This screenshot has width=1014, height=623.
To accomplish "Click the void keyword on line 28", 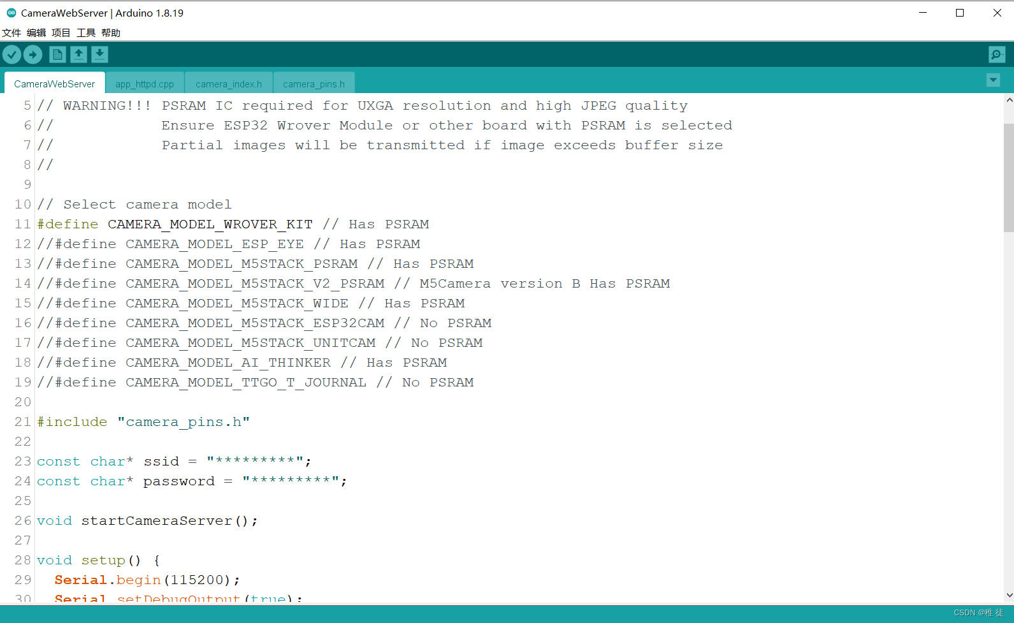I will pyautogui.click(x=54, y=561).
